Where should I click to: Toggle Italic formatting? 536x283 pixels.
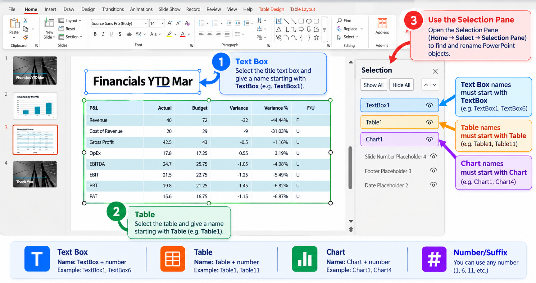[103, 34]
